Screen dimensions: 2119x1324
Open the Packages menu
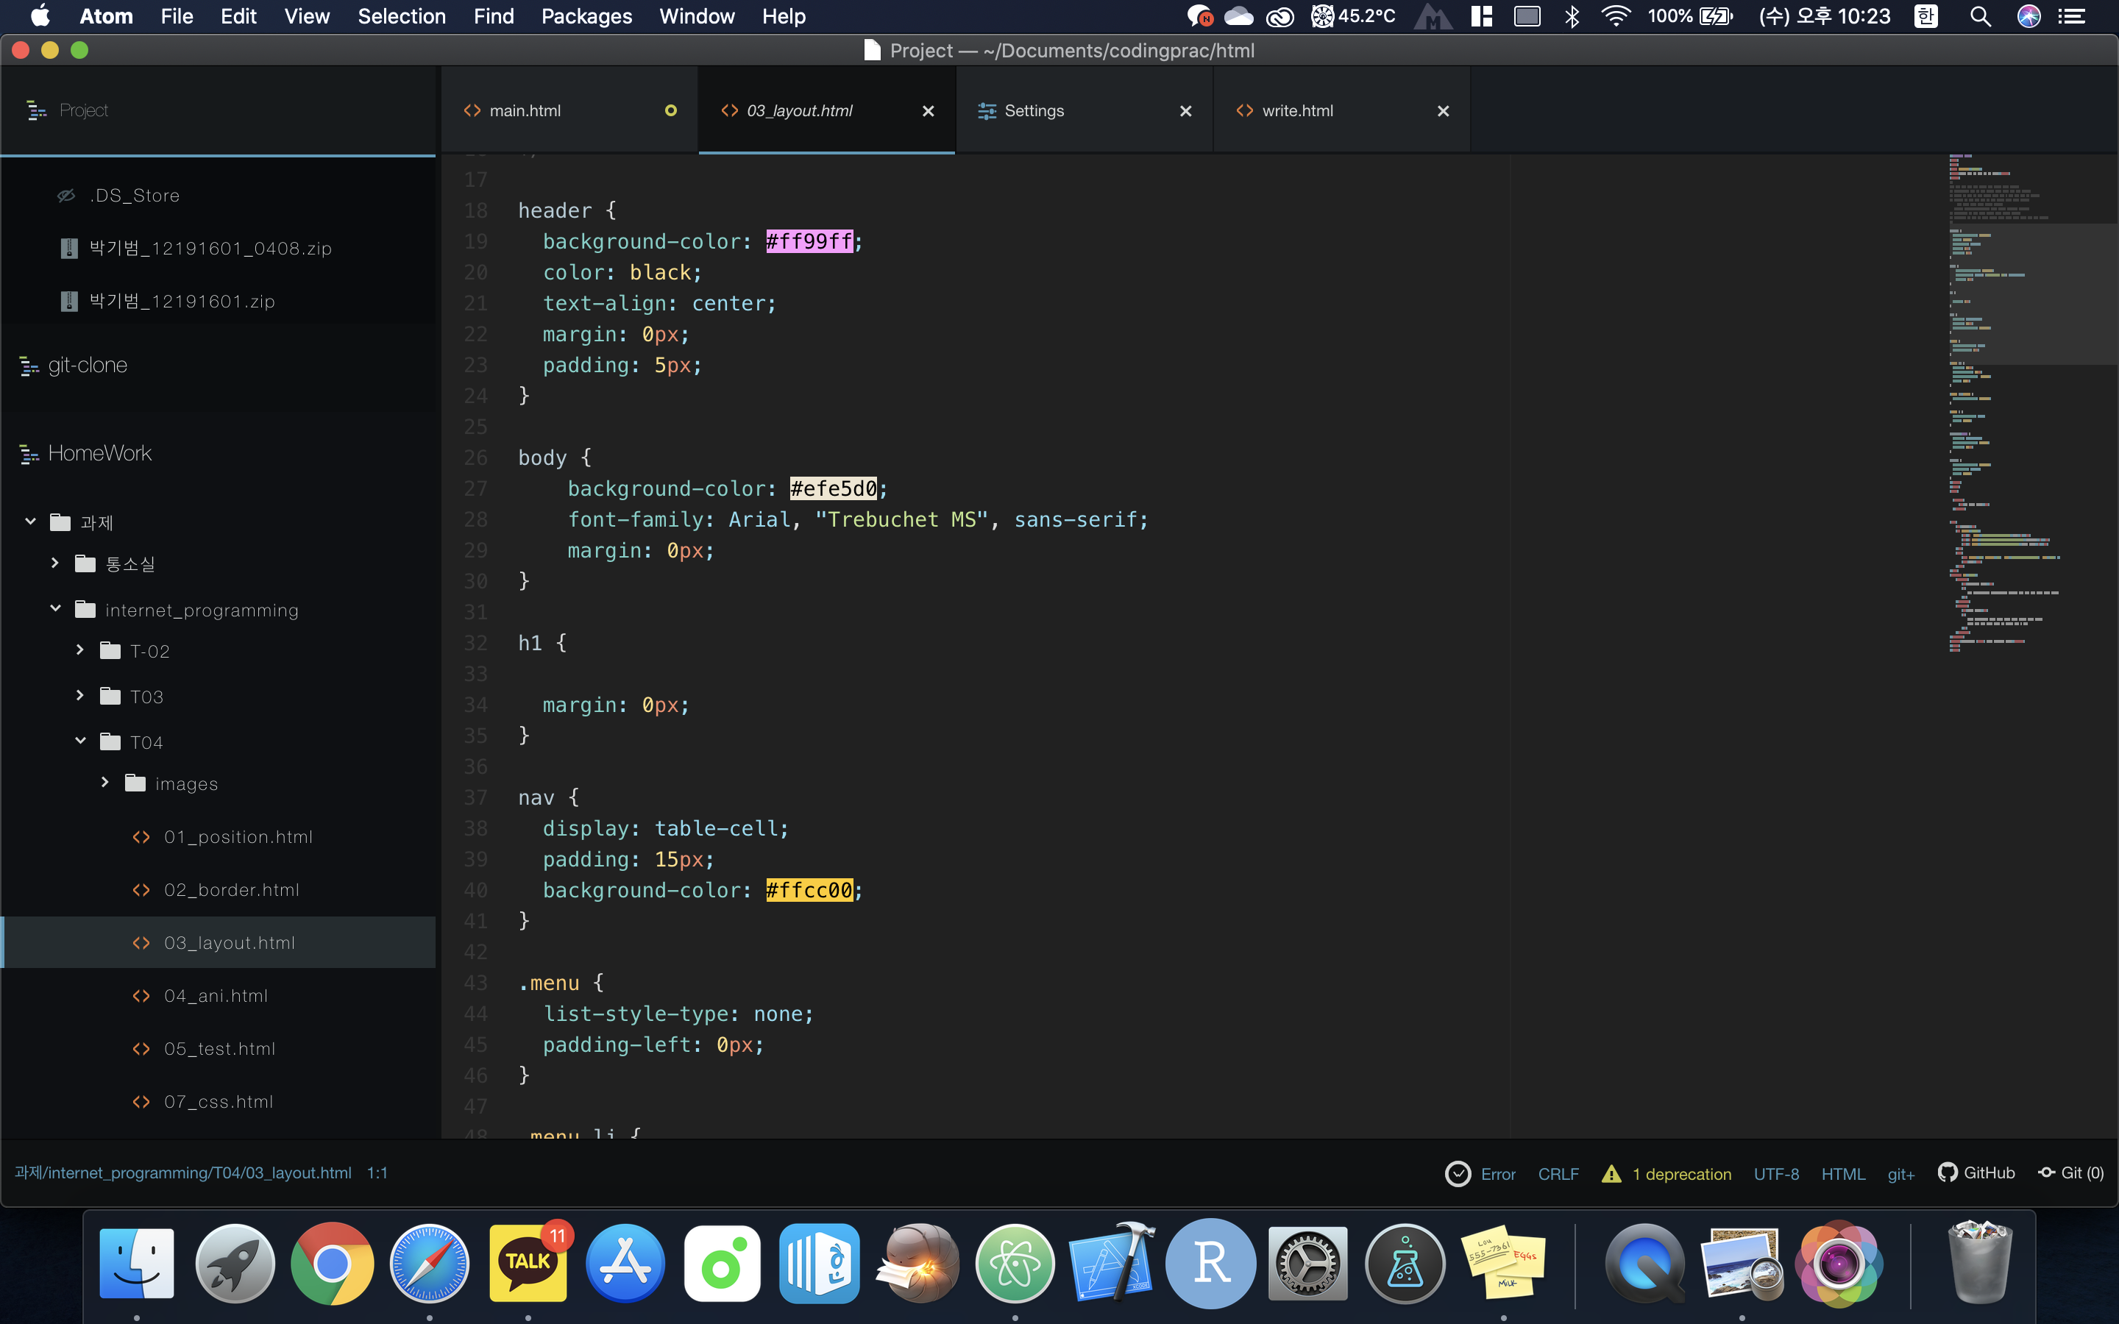pos(586,17)
